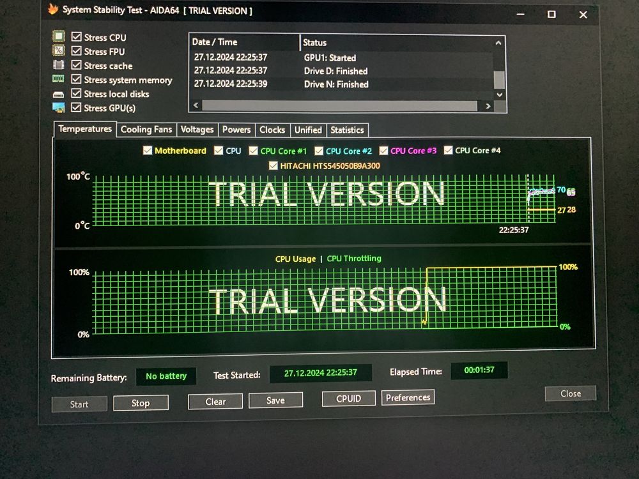Click the RAM module icon beside Stress system memory
The height and width of the screenshot is (479, 639).
click(58, 79)
